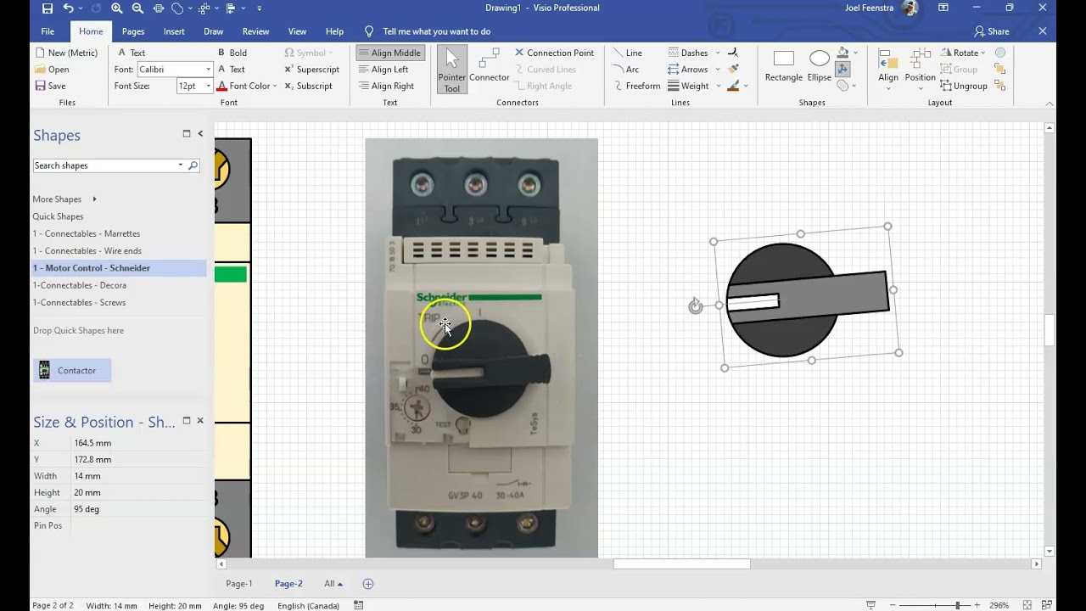Click the Zoom Out magnifier icon
Screen dimensions: 1086x611
pyautogui.click(x=137, y=8)
